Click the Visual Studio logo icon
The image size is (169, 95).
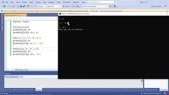[3, 2]
